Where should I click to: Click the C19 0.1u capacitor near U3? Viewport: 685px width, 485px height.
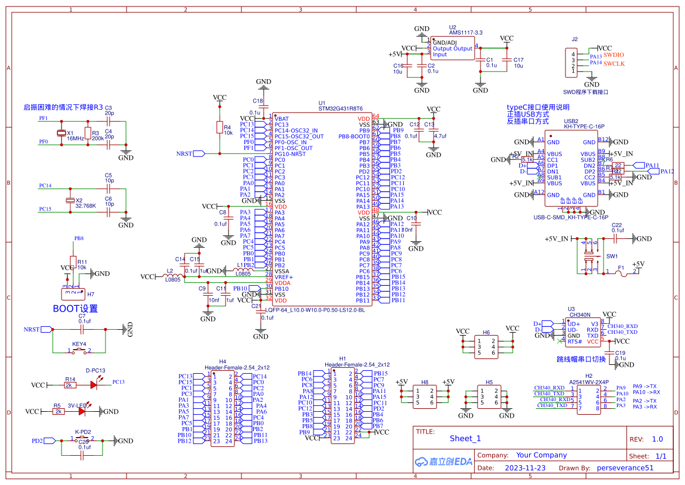[x=609, y=354]
